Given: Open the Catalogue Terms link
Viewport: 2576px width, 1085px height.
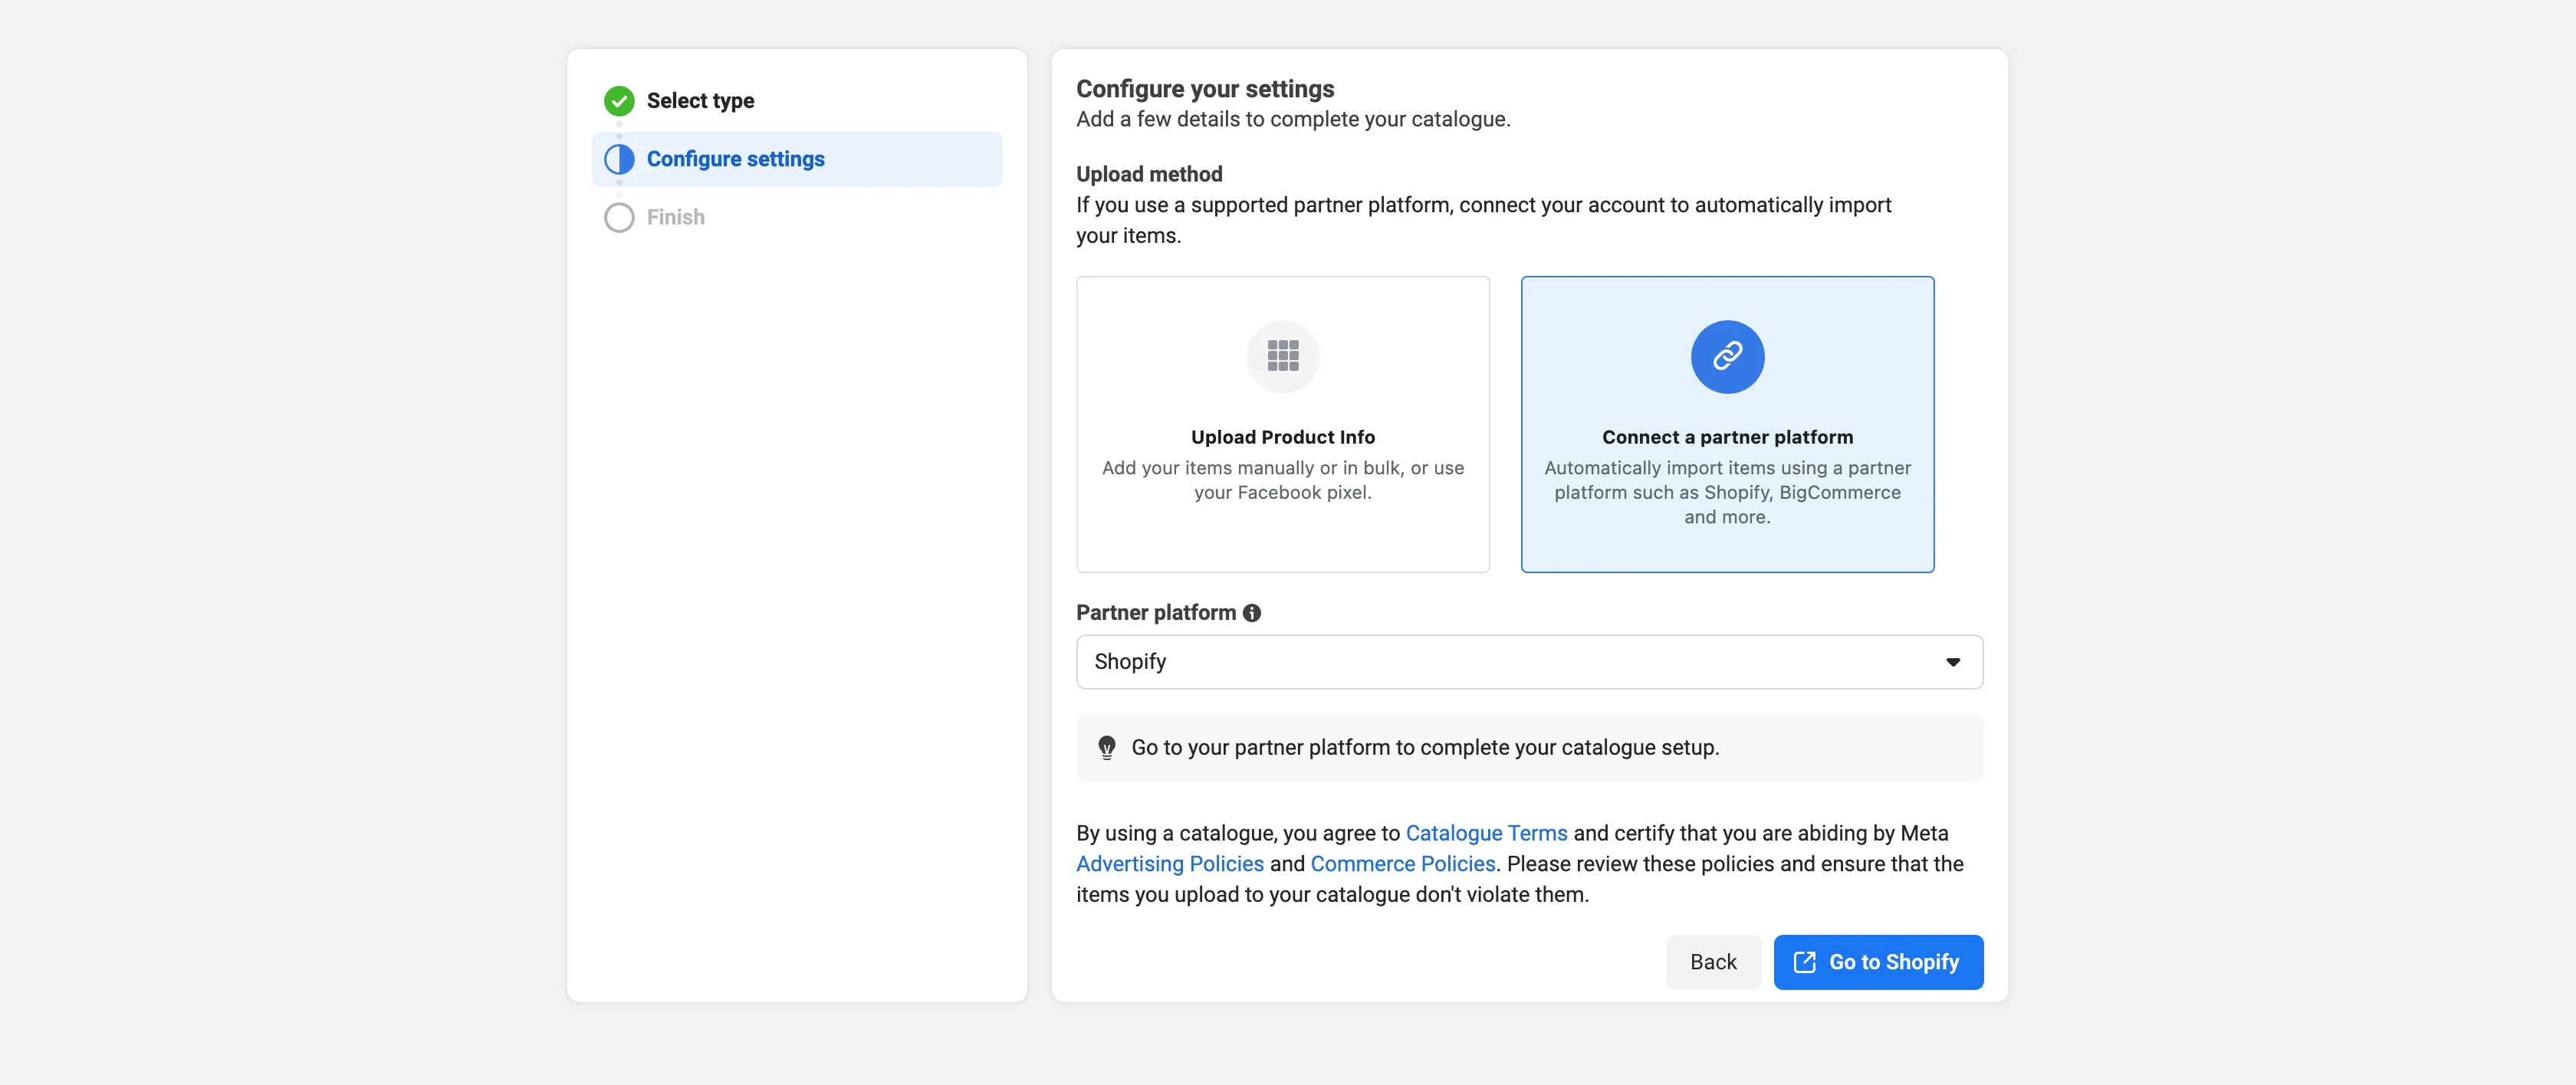Looking at the screenshot, I should [x=1486, y=833].
